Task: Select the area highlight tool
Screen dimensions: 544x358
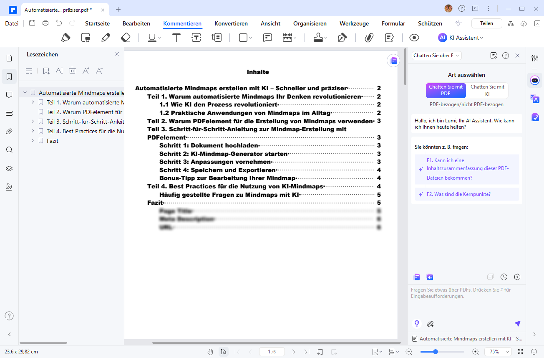Action: point(86,38)
